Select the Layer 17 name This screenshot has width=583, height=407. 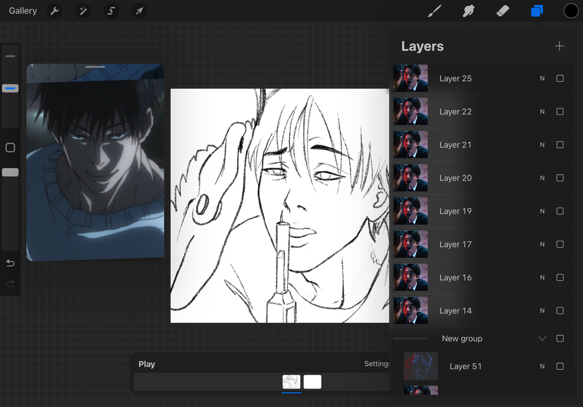pos(455,244)
